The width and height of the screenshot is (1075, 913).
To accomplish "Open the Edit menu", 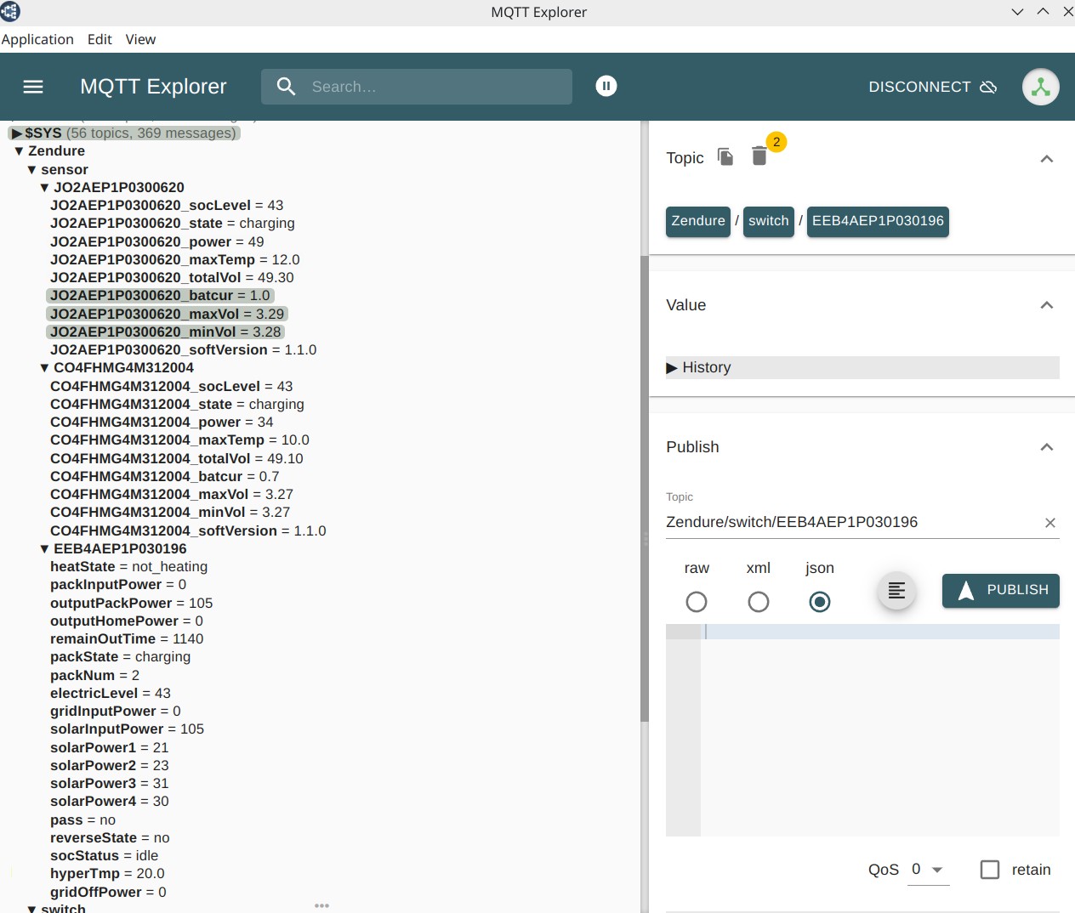I will (x=100, y=39).
